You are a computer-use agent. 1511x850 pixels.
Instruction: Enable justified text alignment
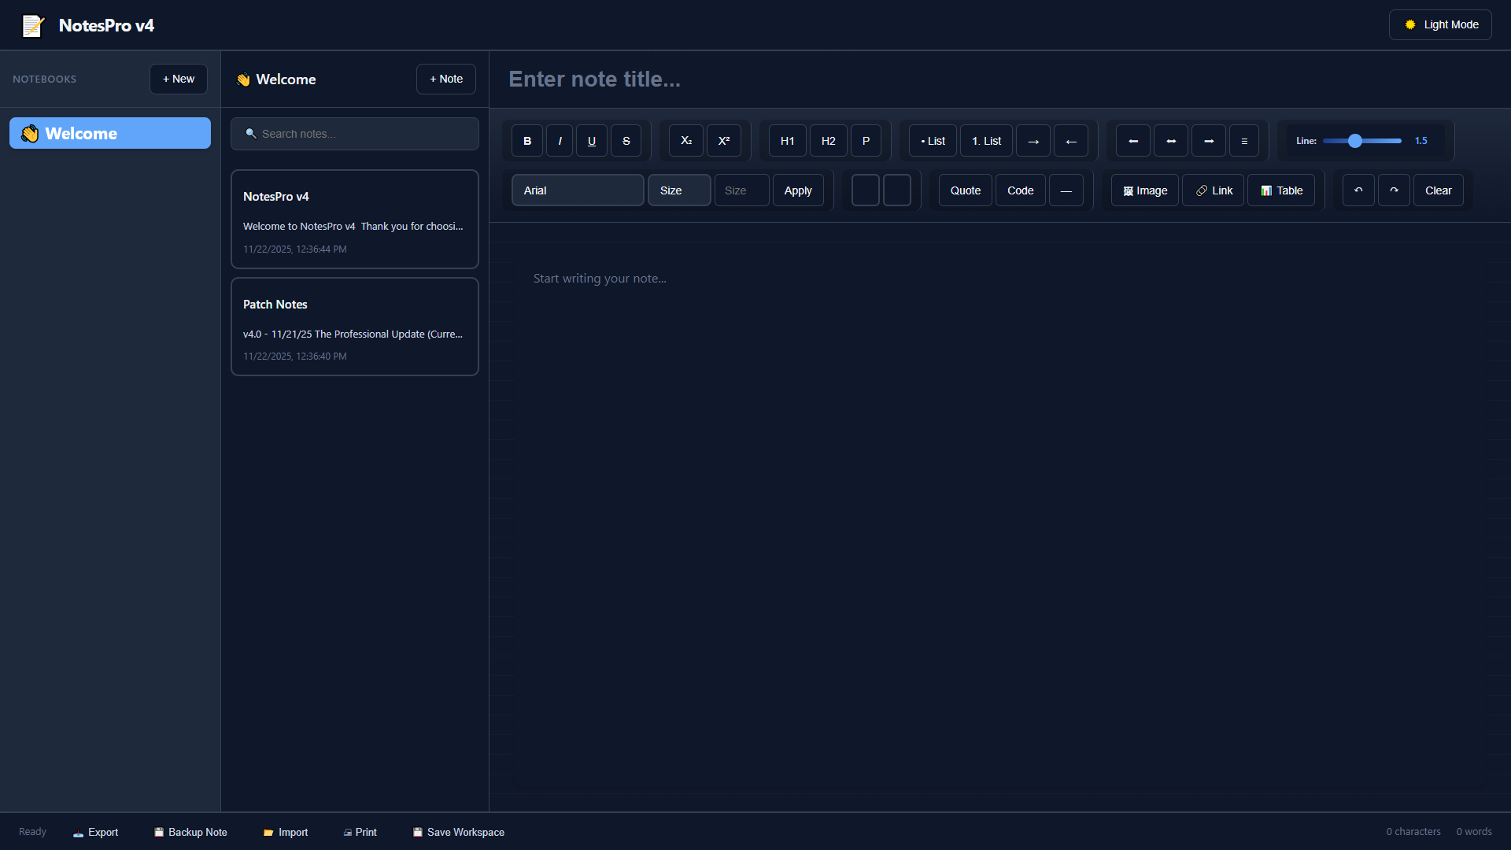[1244, 140]
